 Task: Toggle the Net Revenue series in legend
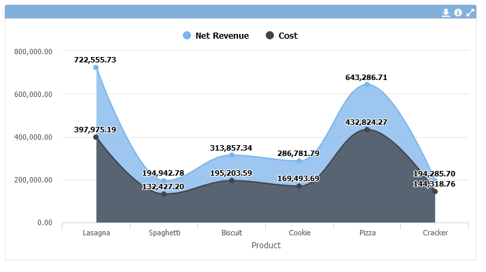click(x=222, y=36)
